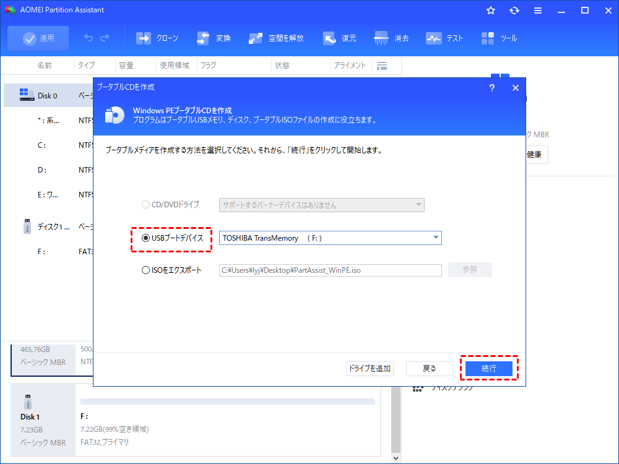
Task: Click the 戻る (Back) button
Action: click(429, 369)
